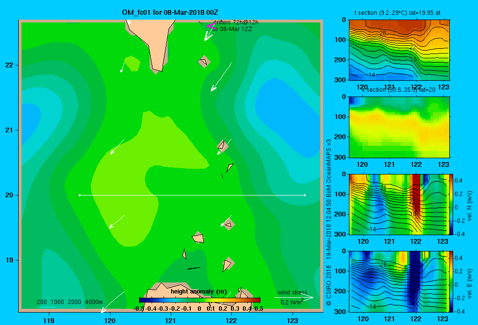Open the eastward velocity section plot

coord(399,282)
